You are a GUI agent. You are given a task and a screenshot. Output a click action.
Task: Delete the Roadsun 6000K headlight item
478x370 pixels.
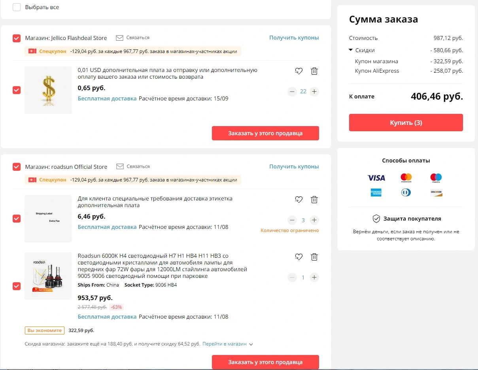pyautogui.click(x=314, y=257)
